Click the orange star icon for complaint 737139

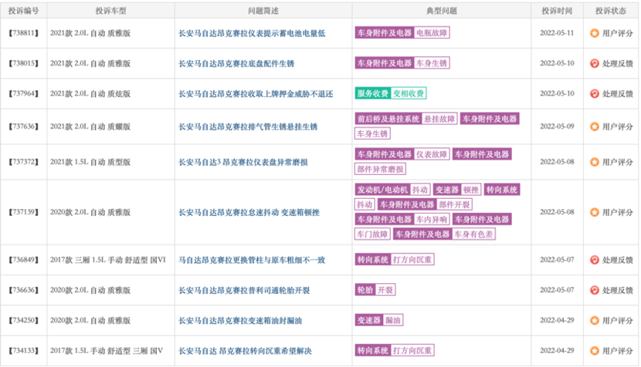pos(595,212)
